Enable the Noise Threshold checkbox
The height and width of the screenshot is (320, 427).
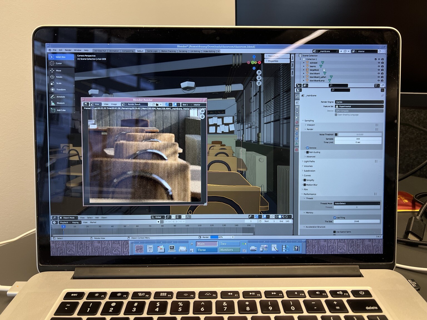pyautogui.click(x=336, y=134)
